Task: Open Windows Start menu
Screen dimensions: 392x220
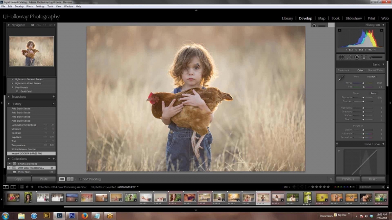Action: click(x=5, y=216)
